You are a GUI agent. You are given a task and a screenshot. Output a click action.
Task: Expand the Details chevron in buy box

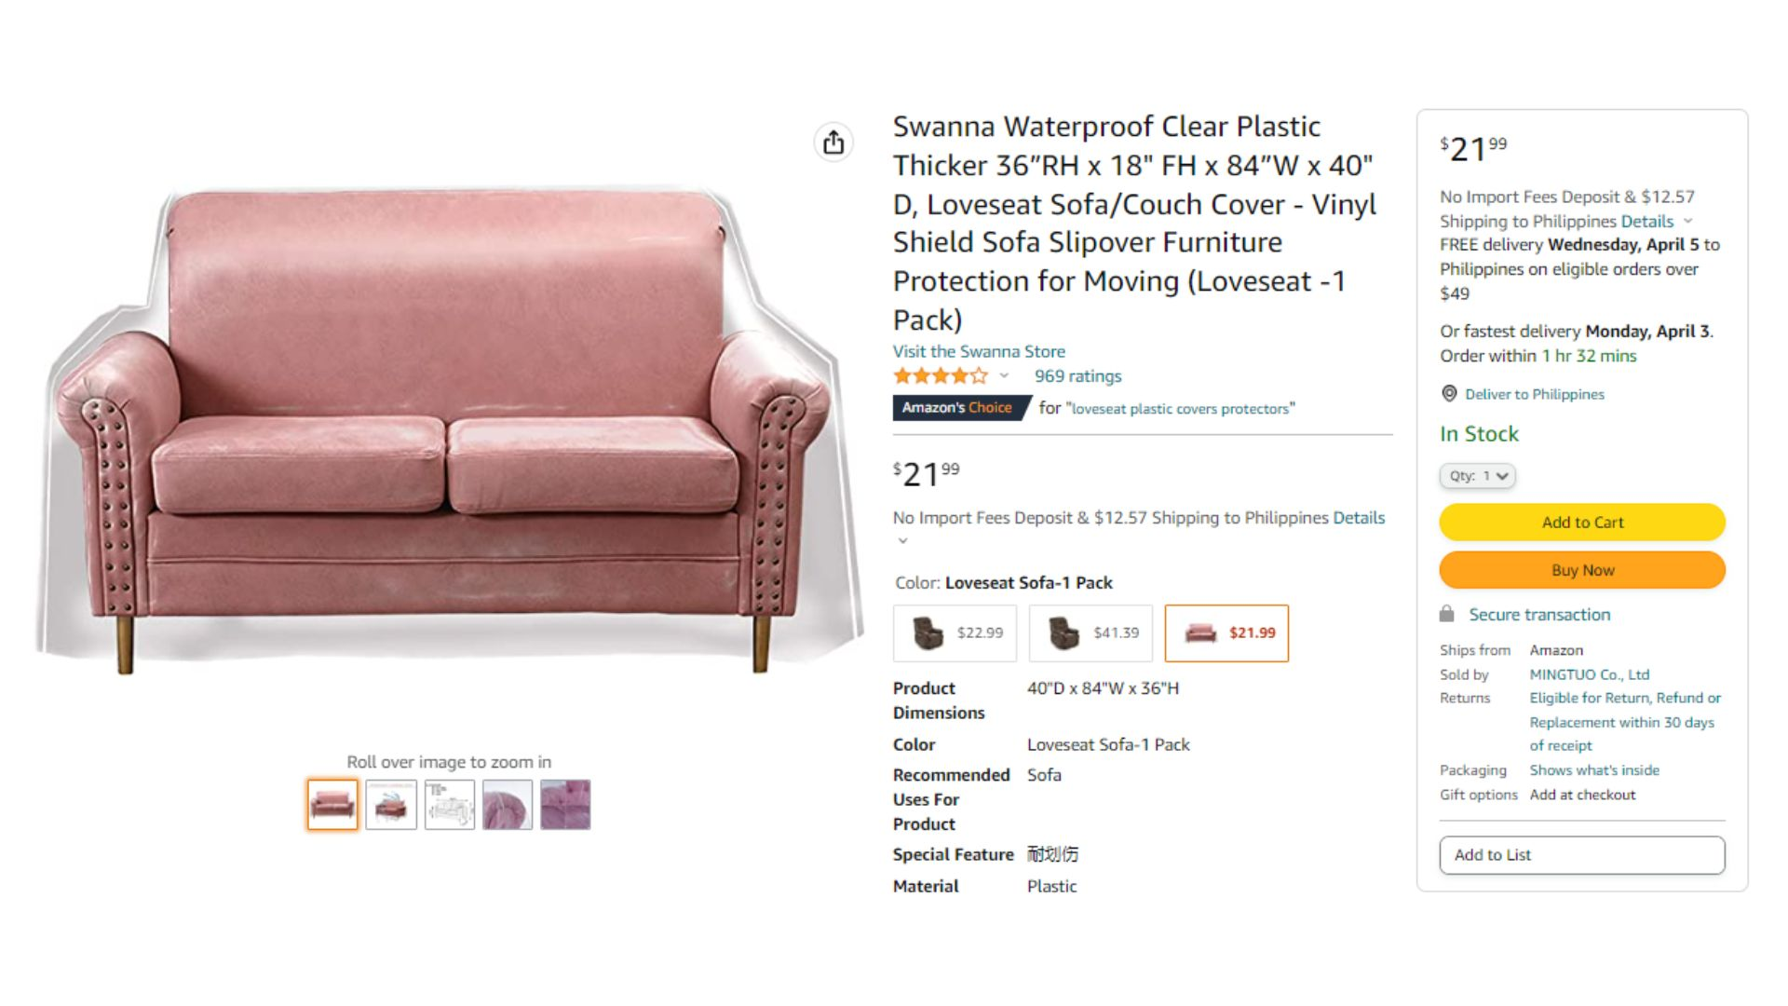(1687, 222)
